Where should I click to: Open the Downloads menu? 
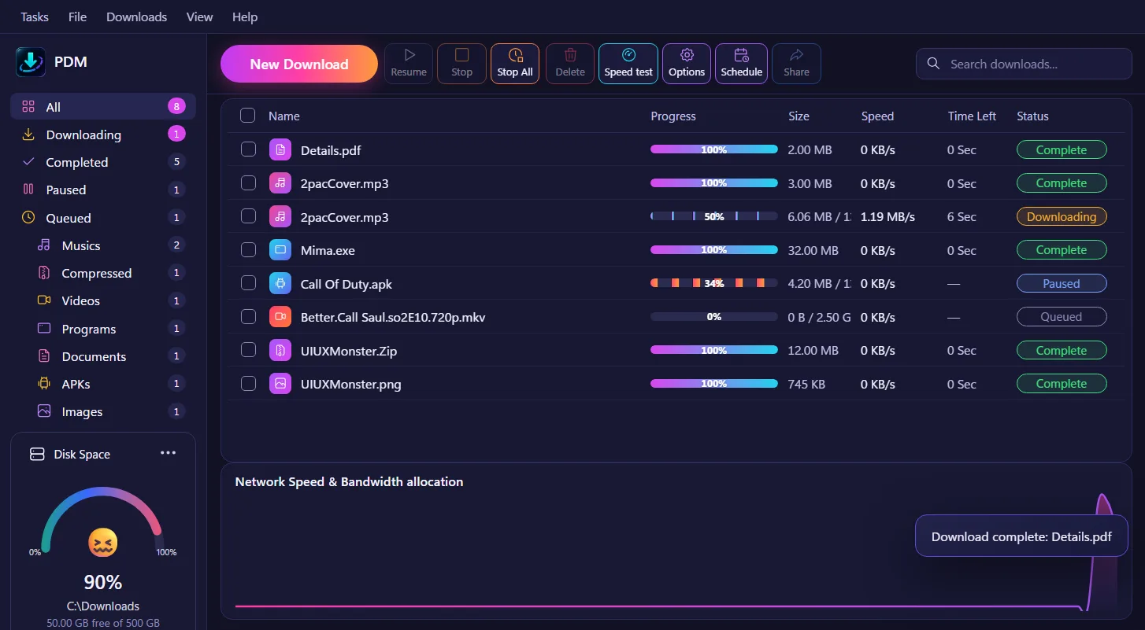137,17
